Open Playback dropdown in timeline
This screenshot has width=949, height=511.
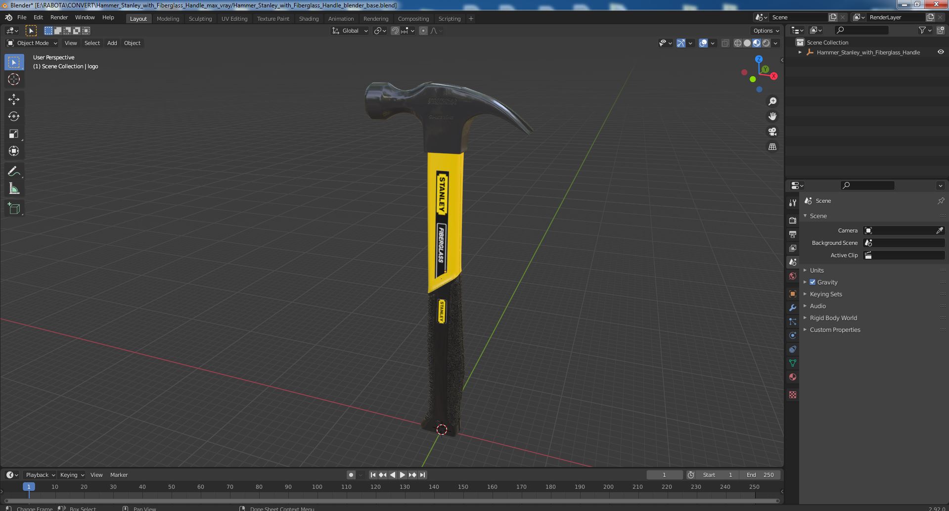pyautogui.click(x=40, y=475)
